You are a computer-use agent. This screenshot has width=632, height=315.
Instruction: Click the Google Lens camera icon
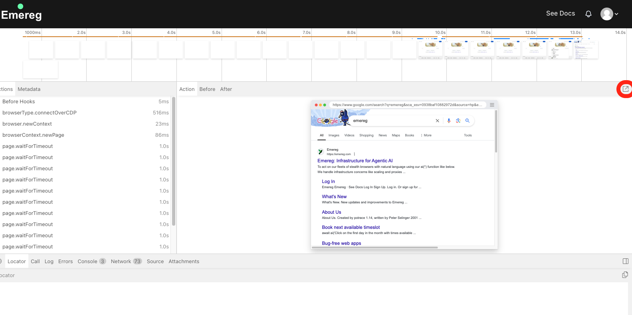(458, 121)
